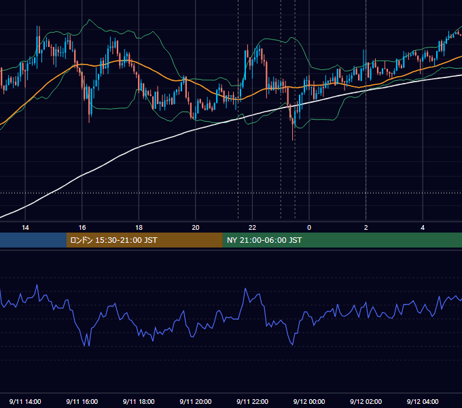Click the blue session bar before London
Viewport: 462px width, 408px height.
pyautogui.click(x=33, y=240)
